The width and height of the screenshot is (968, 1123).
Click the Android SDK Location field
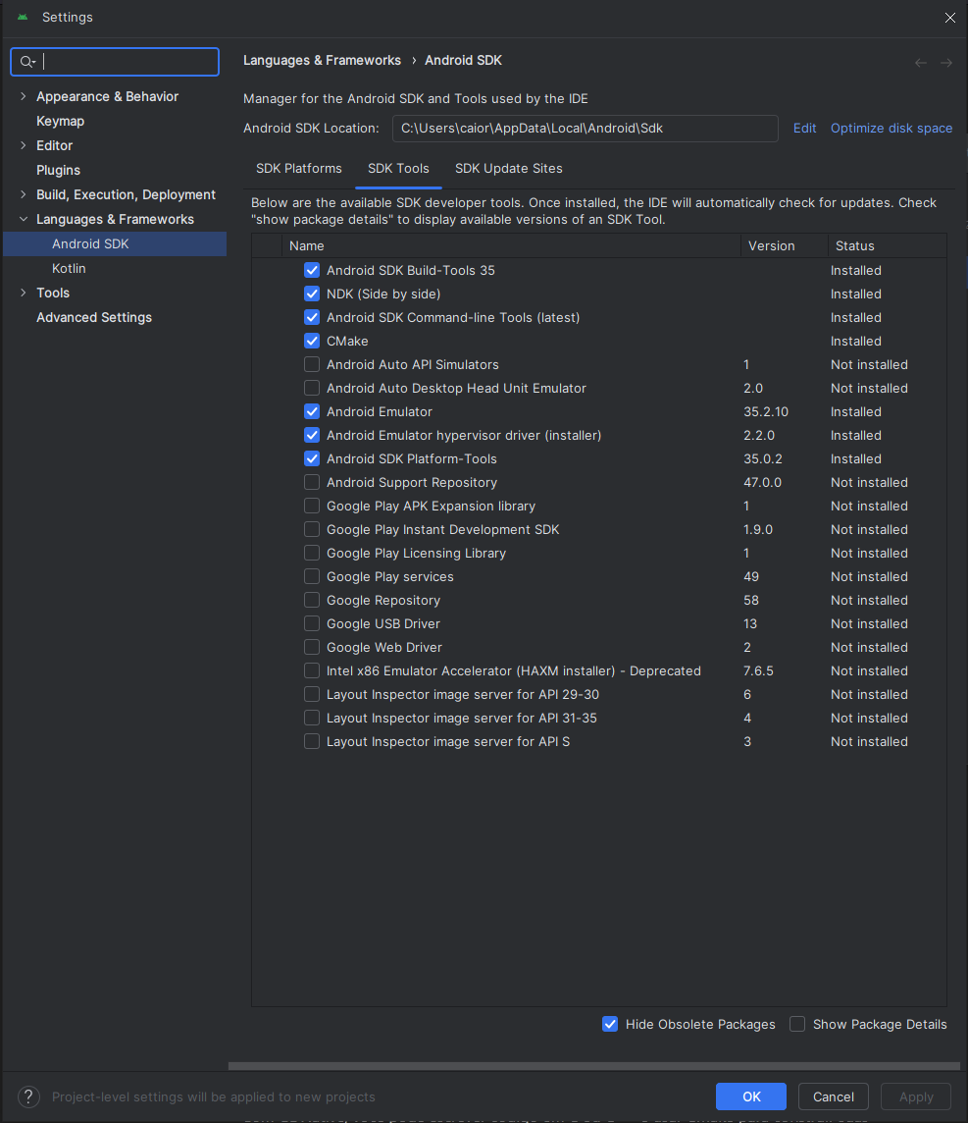585,129
